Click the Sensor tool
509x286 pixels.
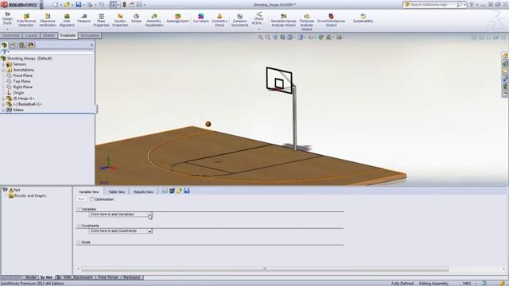(136, 18)
